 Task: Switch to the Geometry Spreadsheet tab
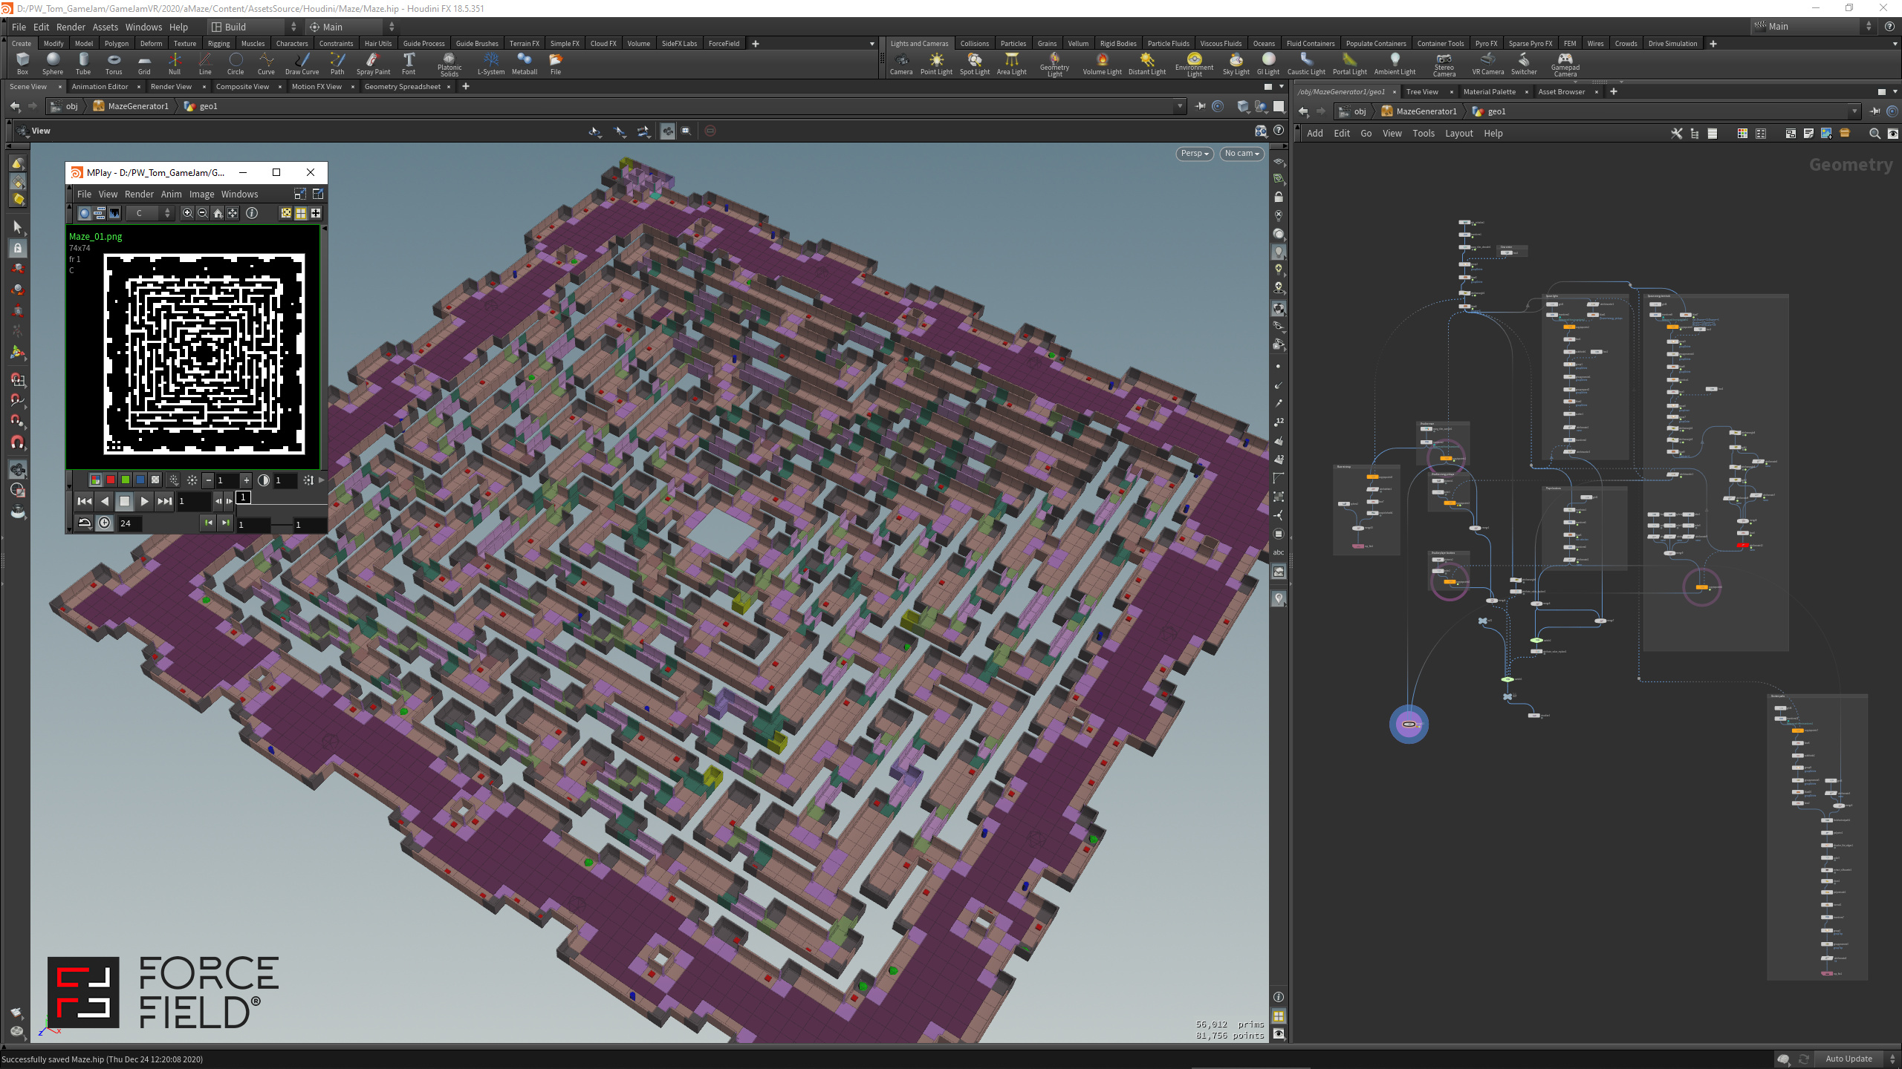[x=403, y=86]
